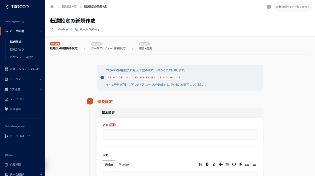Click the home icon in breadcrumb
Image resolution: width=315 pixels, height=176 pixels.
click(52, 7)
